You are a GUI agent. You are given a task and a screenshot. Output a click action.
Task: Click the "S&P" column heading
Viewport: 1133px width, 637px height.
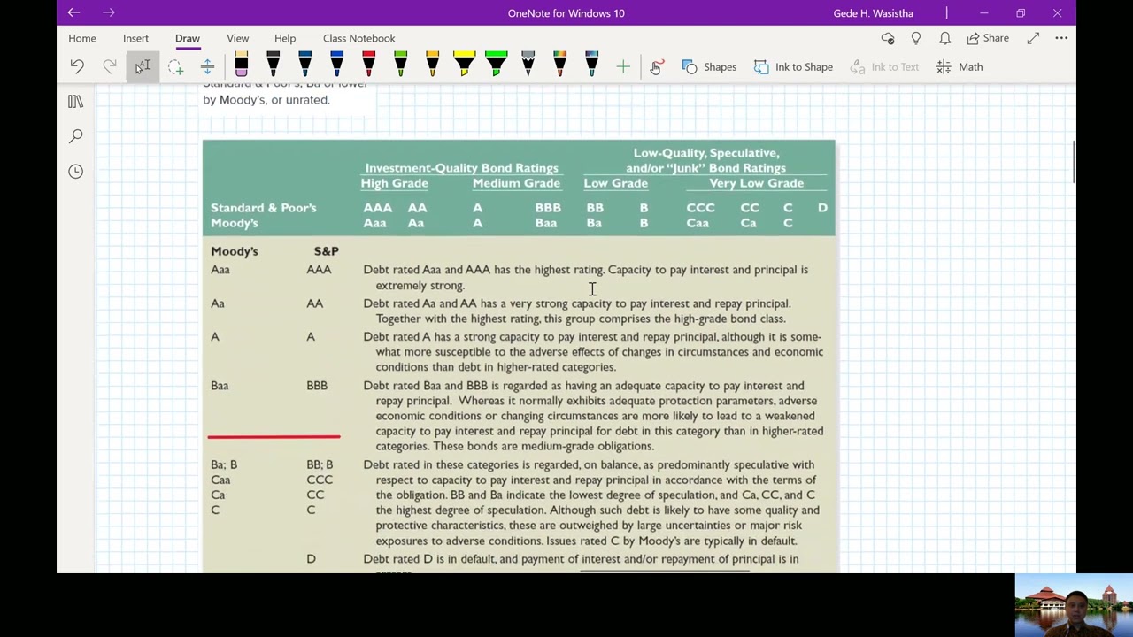click(326, 251)
